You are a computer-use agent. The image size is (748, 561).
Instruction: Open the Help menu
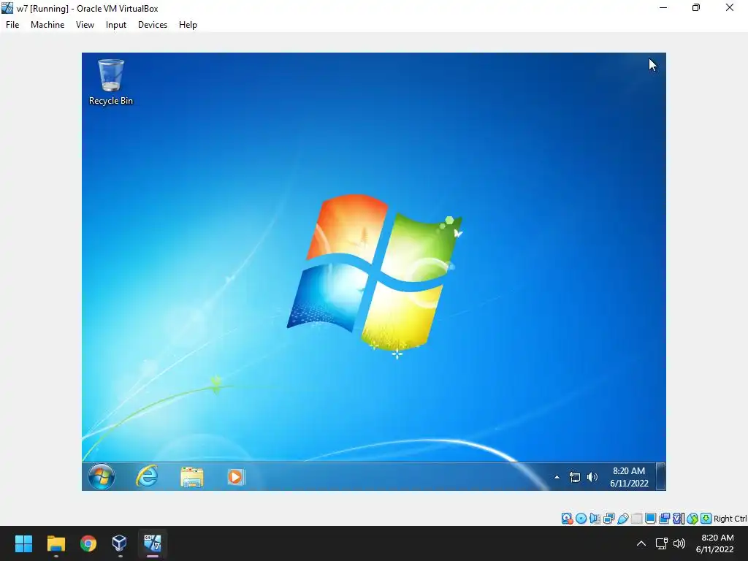[188, 25]
